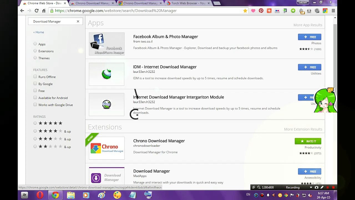Select the Extensions radio button
The image size is (355, 200).
35,51
